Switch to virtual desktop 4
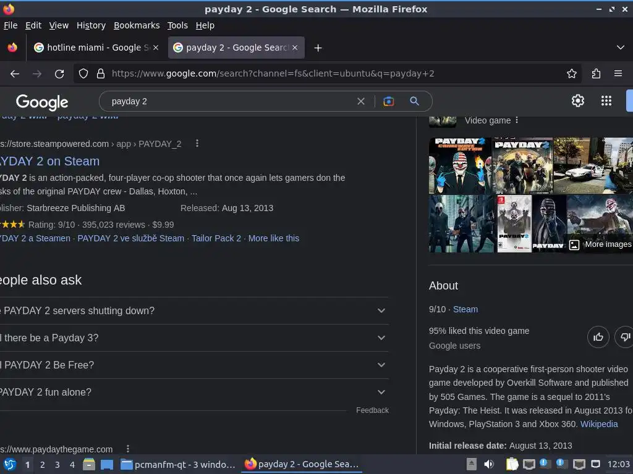This screenshot has height=474, width=633. tap(72, 464)
